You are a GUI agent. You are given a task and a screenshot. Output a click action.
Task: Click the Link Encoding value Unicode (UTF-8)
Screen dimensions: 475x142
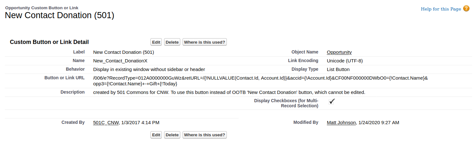click(x=345, y=61)
